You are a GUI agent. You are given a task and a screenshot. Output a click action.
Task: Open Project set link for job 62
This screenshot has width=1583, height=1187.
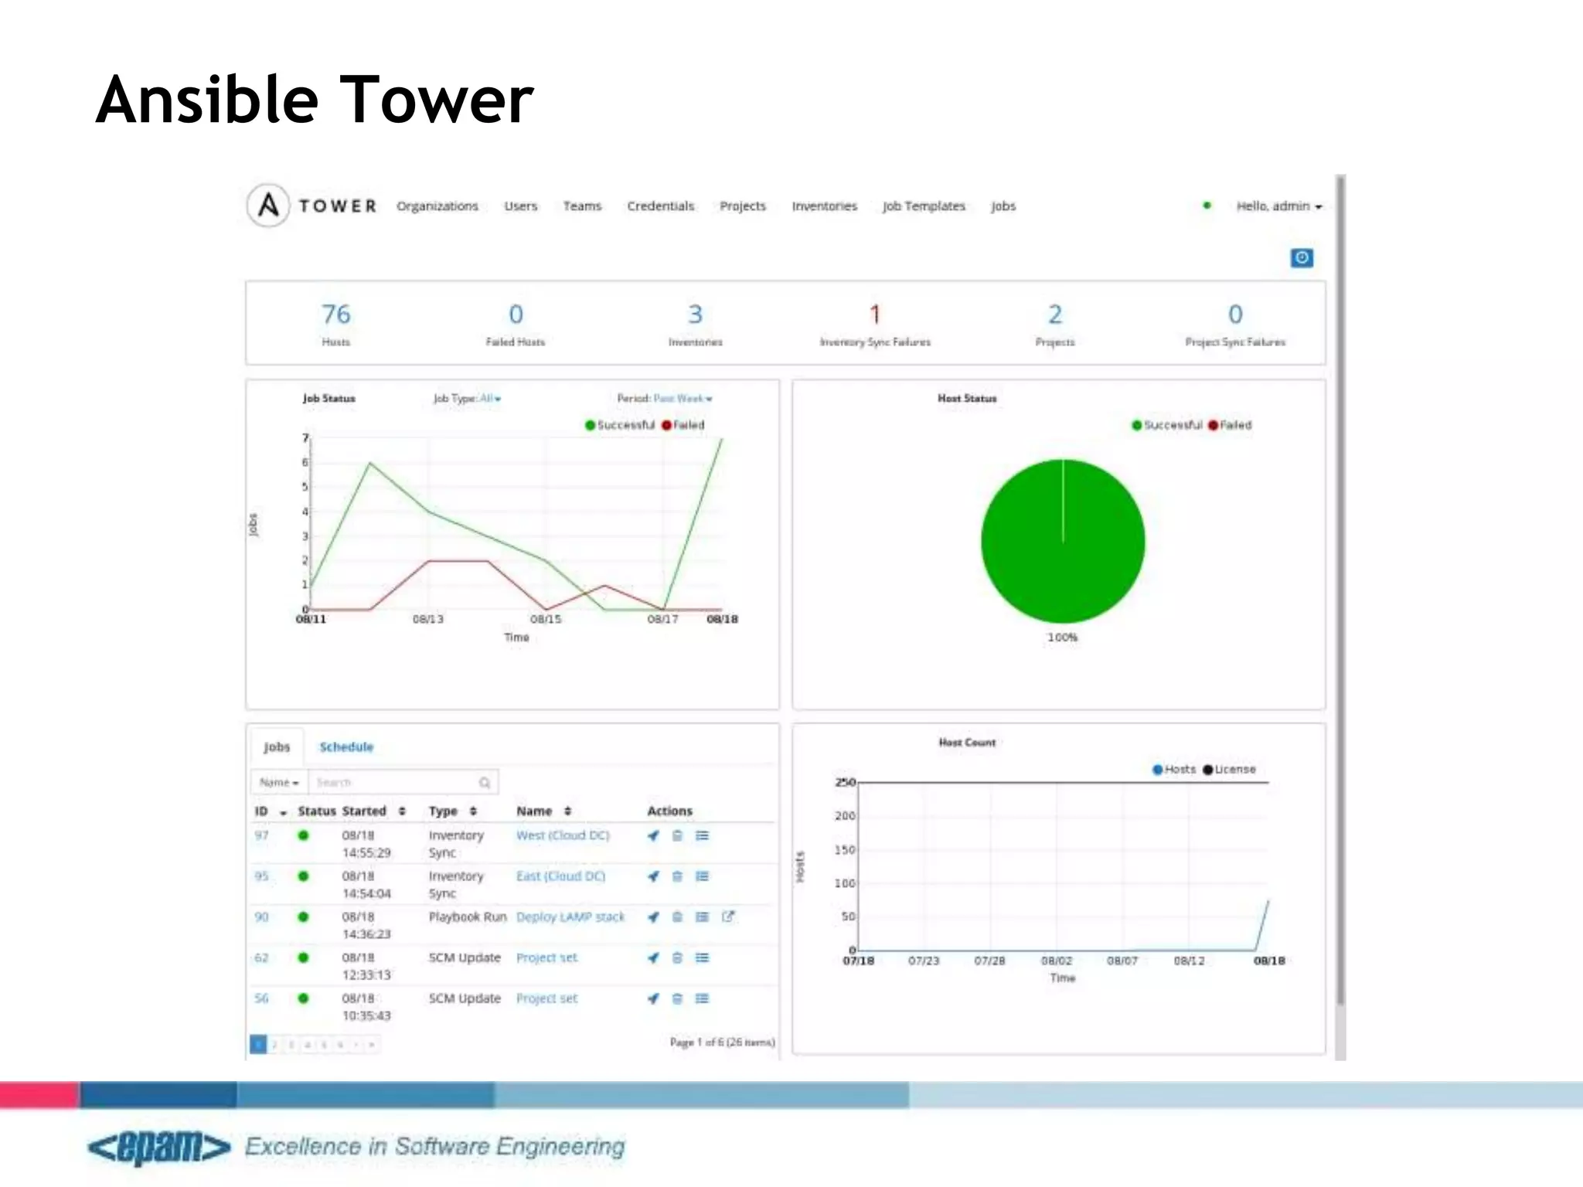(x=546, y=958)
